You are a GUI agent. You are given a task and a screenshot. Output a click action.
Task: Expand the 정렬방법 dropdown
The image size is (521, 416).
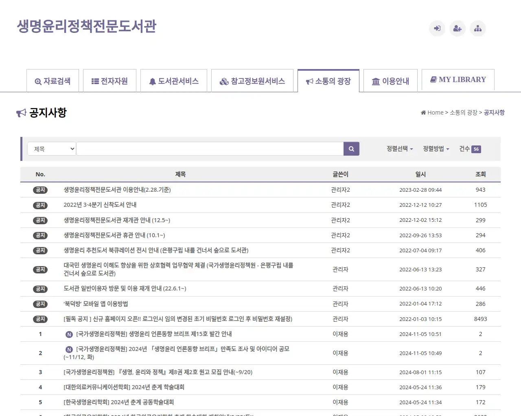point(436,149)
